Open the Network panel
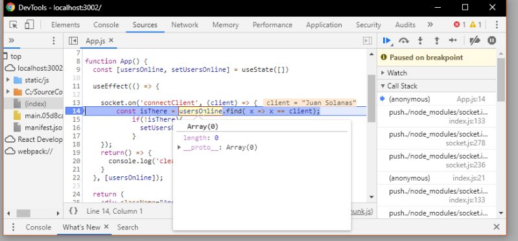Image resolution: width=518 pixels, height=241 pixels. (185, 25)
